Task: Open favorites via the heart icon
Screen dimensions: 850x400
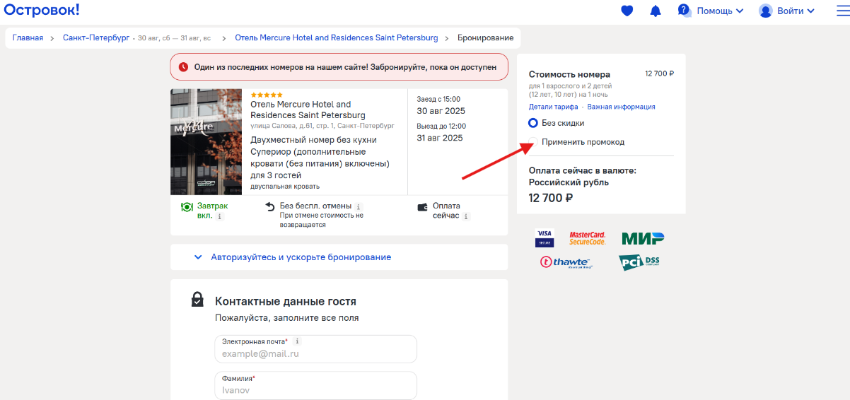Action: click(627, 11)
